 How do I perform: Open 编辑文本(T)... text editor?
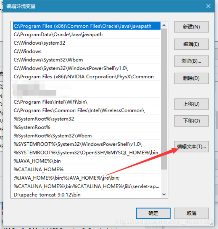tap(191, 147)
